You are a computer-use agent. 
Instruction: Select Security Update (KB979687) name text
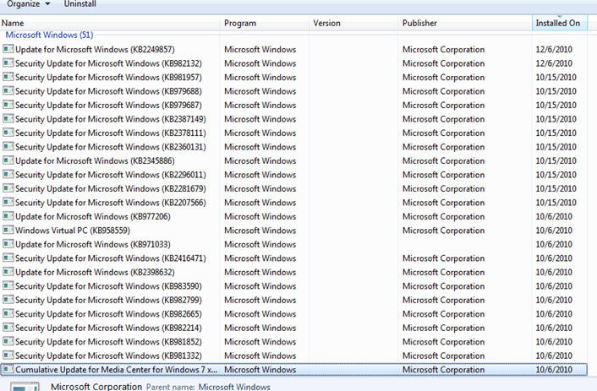108,106
